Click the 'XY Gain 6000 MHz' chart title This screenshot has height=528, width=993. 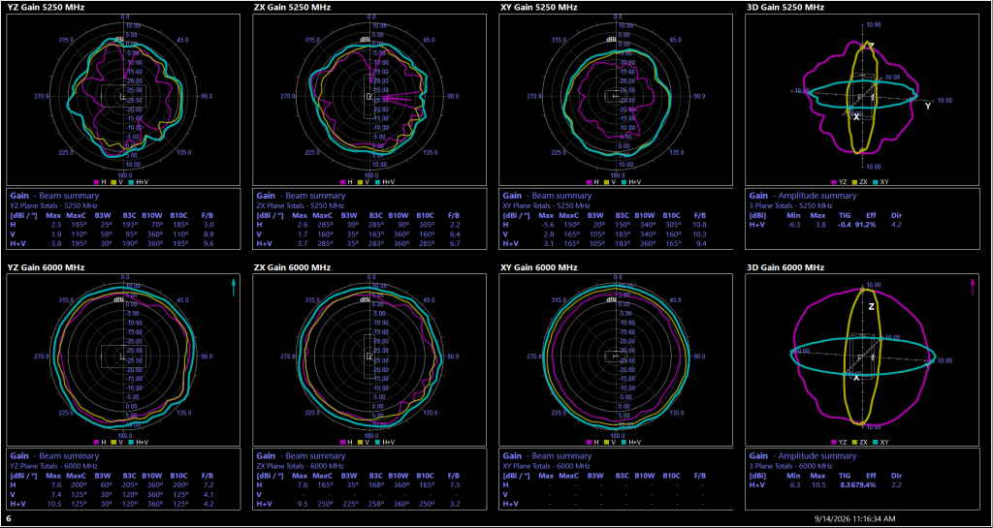[539, 267]
